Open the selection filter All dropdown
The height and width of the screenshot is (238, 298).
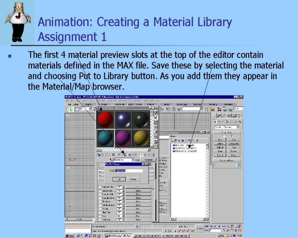pyautogui.click(x=90, y=109)
